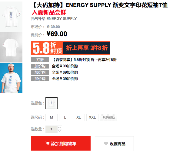View model wearing T-shirt thumbnail
The width and height of the screenshot is (173, 153).
pos(11,78)
